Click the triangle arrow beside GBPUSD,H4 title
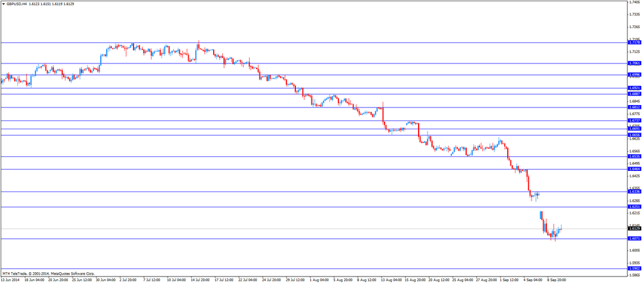This screenshot has height=283, width=642. click(4, 3)
